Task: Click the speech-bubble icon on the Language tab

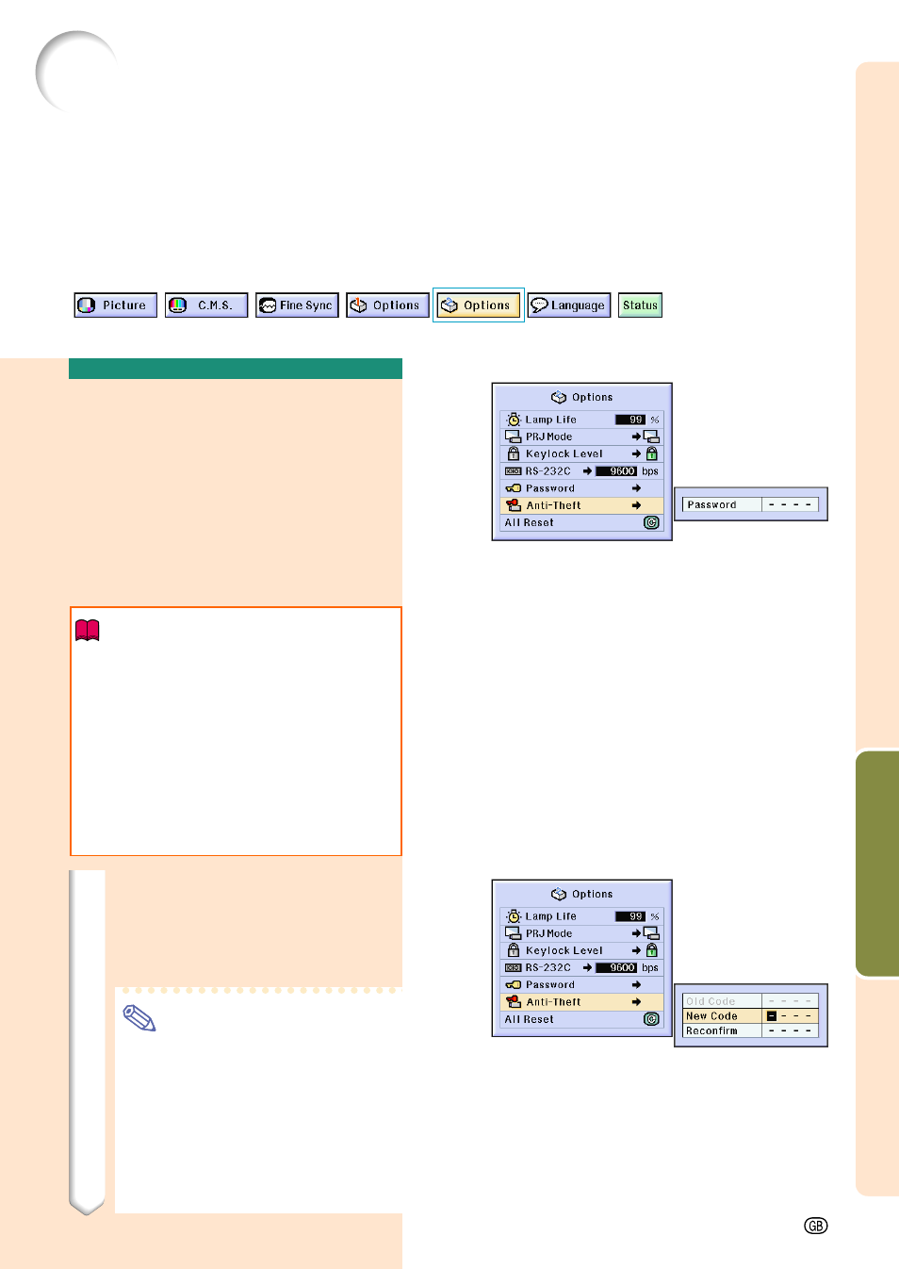Action: click(x=539, y=305)
